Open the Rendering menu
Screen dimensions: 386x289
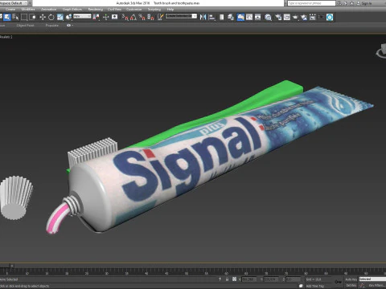click(x=96, y=10)
